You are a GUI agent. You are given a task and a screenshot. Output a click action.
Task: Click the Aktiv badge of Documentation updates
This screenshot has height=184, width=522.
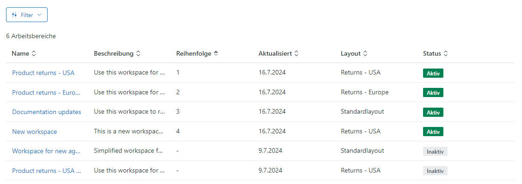click(x=433, y=112)
